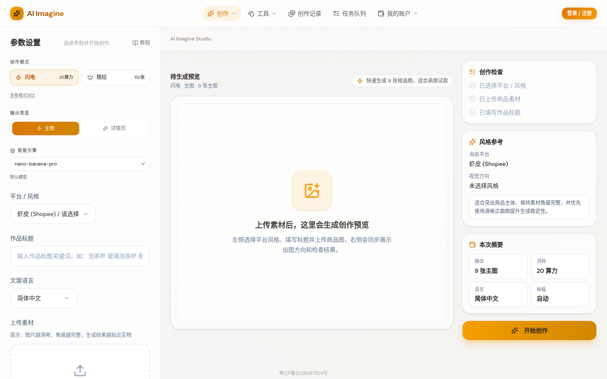
Task: Click the 本次摘要 wallet icon
Action: tap(473, 245)
